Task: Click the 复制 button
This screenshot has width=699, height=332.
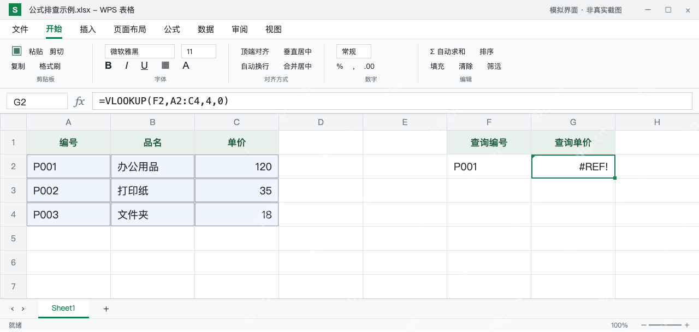Action: tap(18, 67)
